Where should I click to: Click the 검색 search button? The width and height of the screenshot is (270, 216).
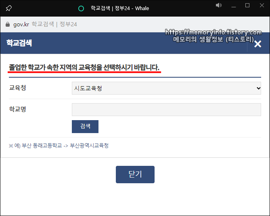[x=85, y=127]
